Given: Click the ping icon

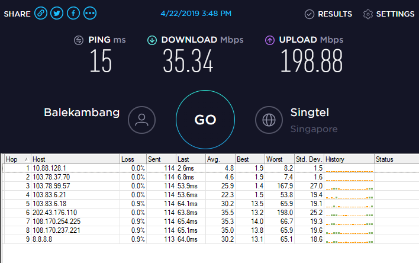Looking at the screenshot, I should pos(79,40).
